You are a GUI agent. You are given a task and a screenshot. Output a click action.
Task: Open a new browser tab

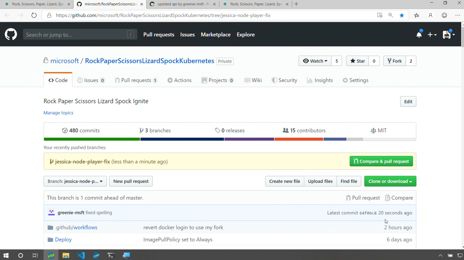pos(296,4)
